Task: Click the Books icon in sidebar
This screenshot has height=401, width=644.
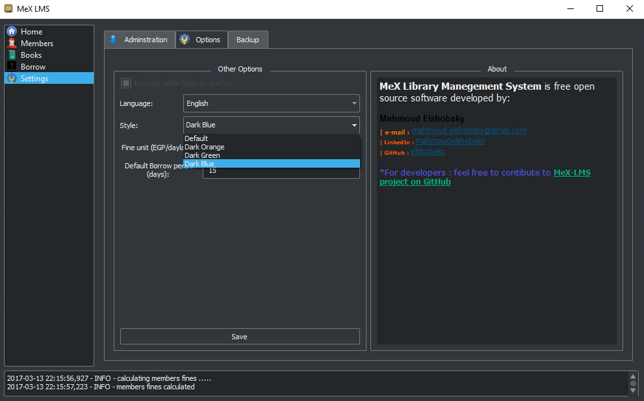Action: (12, 55)
